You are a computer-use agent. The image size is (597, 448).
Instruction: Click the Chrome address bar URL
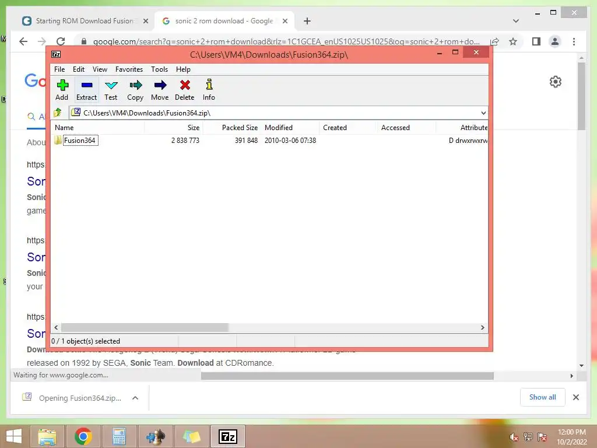286,41
